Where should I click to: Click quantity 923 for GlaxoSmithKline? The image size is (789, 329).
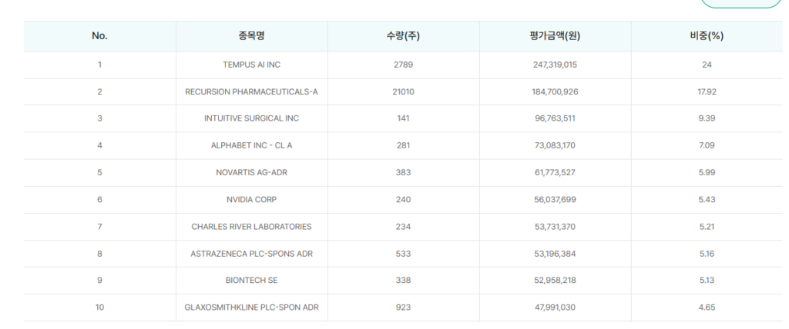(403, 307)
